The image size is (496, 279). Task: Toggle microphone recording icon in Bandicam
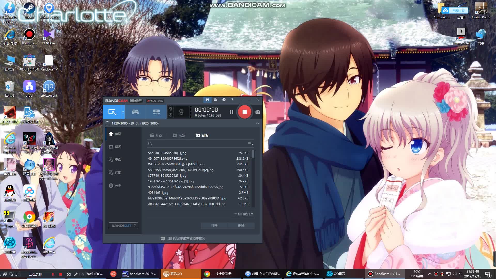click(x=171, y=115)
